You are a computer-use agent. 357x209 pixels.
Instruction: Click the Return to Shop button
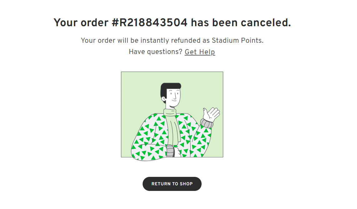(172, 184)
